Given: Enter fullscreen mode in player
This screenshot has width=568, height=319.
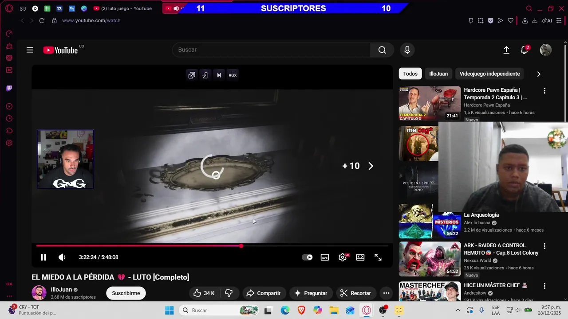Looking at the screenshot, I should pyautogui.click(x=378, y=257).
